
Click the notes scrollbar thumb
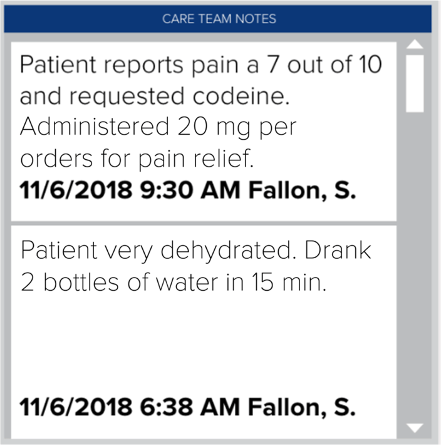click(x=415, y=83)
